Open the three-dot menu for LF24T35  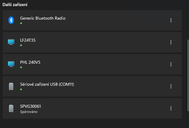171,42
